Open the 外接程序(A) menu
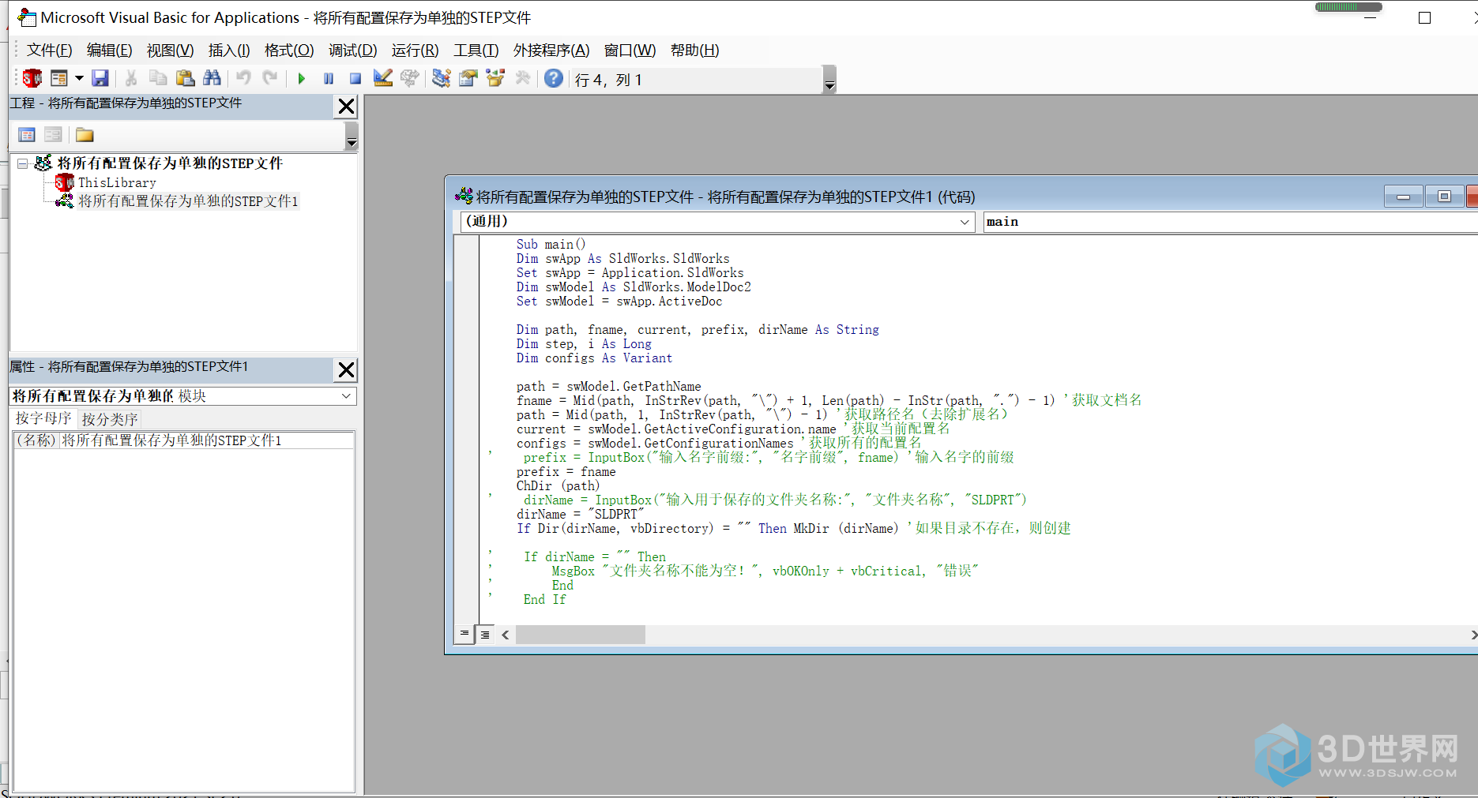Image resolution: width=1478 pixels, height=798 pixels. tap(551, 51)
